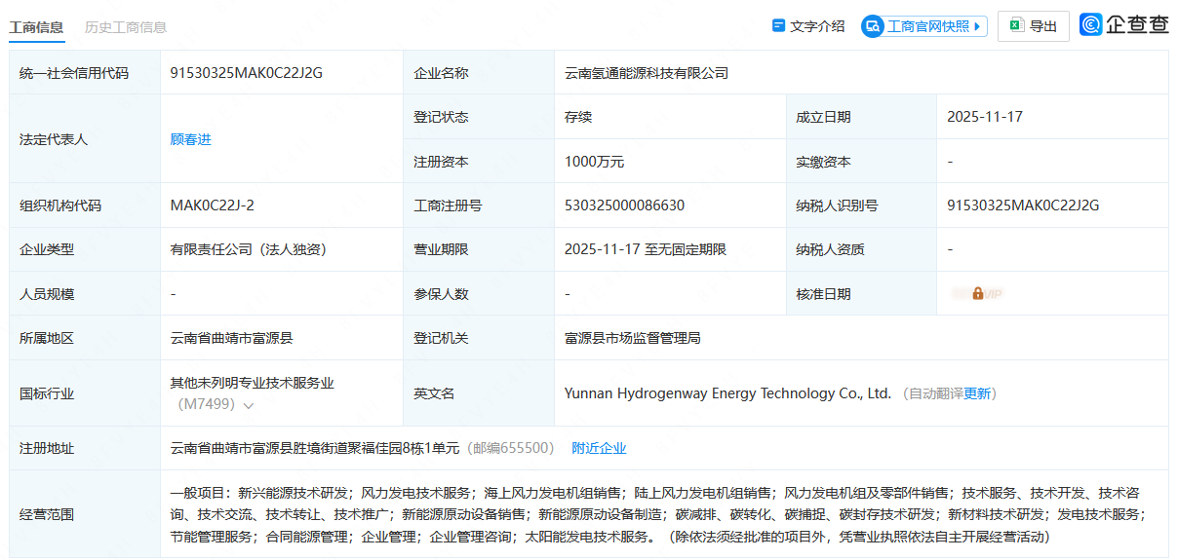1178x560 pixels.
Task: Click the company name 云南氢通能源科技有限公司
Action: coord(647,73)
